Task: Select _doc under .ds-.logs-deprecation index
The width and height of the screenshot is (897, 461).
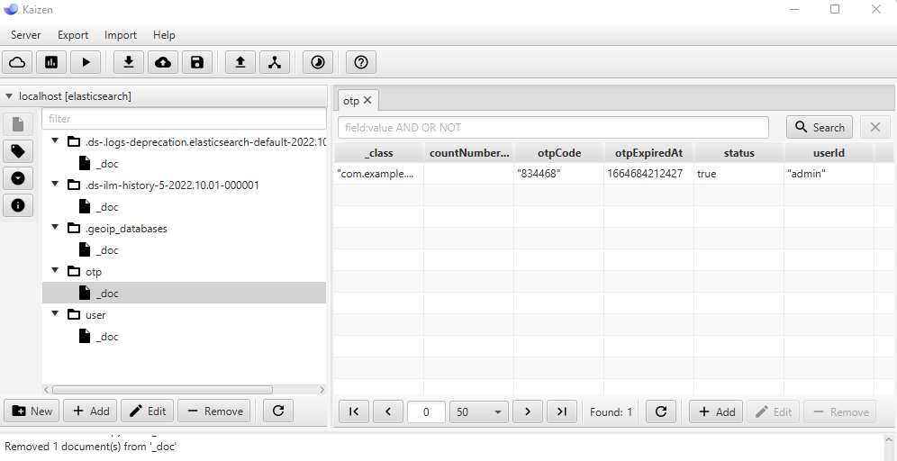Action: click(107, 164)
